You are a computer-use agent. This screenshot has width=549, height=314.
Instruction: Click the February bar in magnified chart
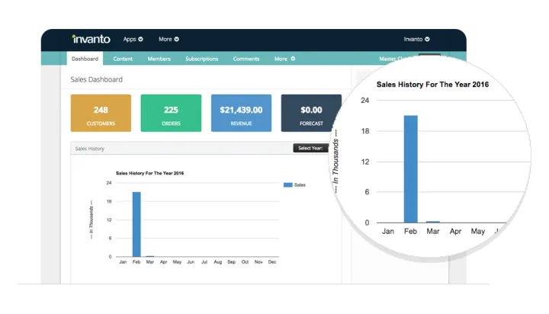point(410,168)
